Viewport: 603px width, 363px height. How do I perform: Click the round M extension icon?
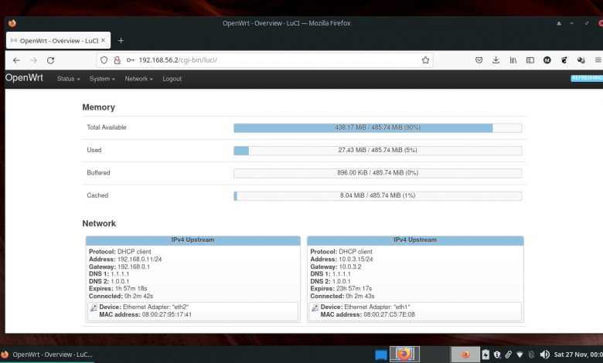tap(547, 60)
